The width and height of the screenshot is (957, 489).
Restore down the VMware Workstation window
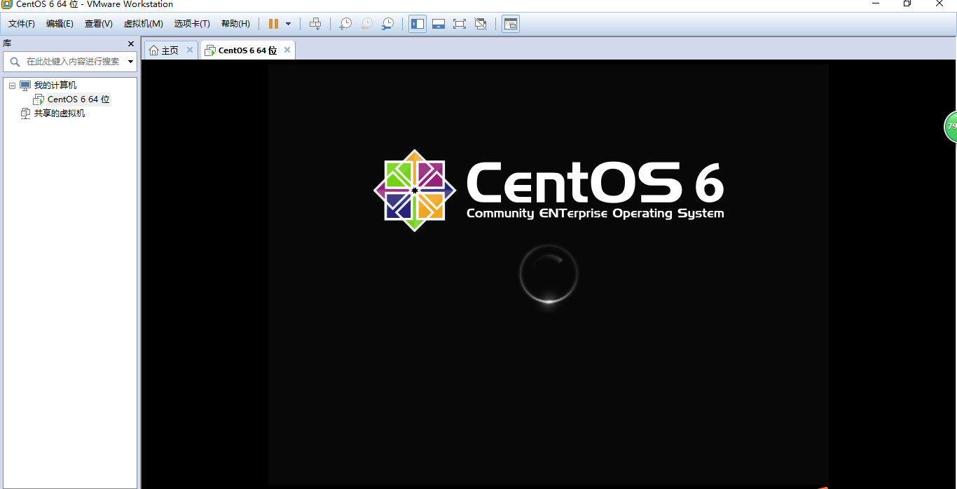pyautogui.click(x=907, y=4)
